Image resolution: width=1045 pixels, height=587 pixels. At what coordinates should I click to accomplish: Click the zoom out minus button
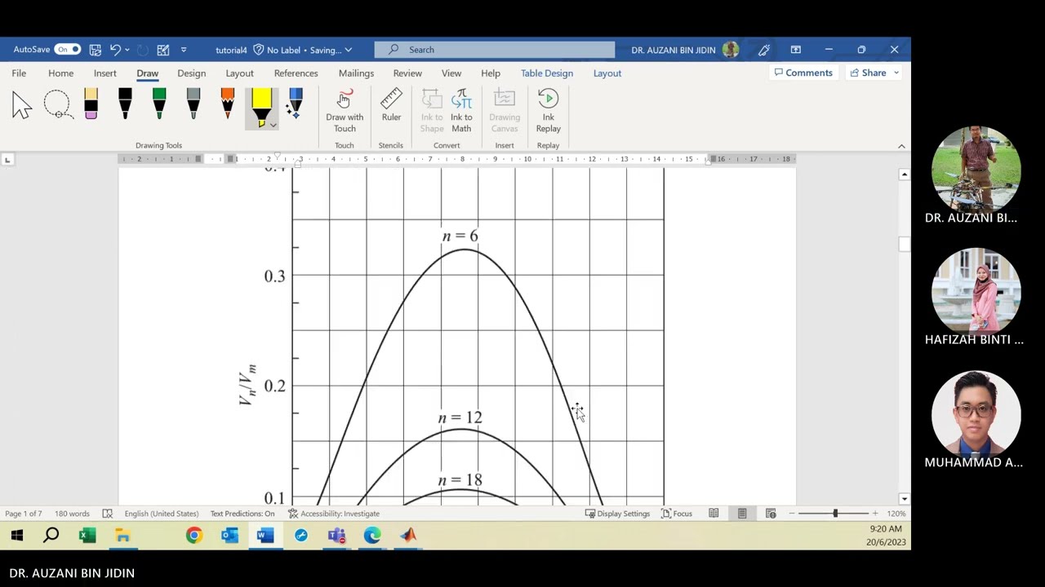791,514
